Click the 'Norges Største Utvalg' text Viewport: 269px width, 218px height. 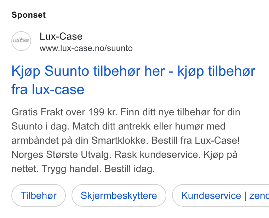click(x=62, y=155)
